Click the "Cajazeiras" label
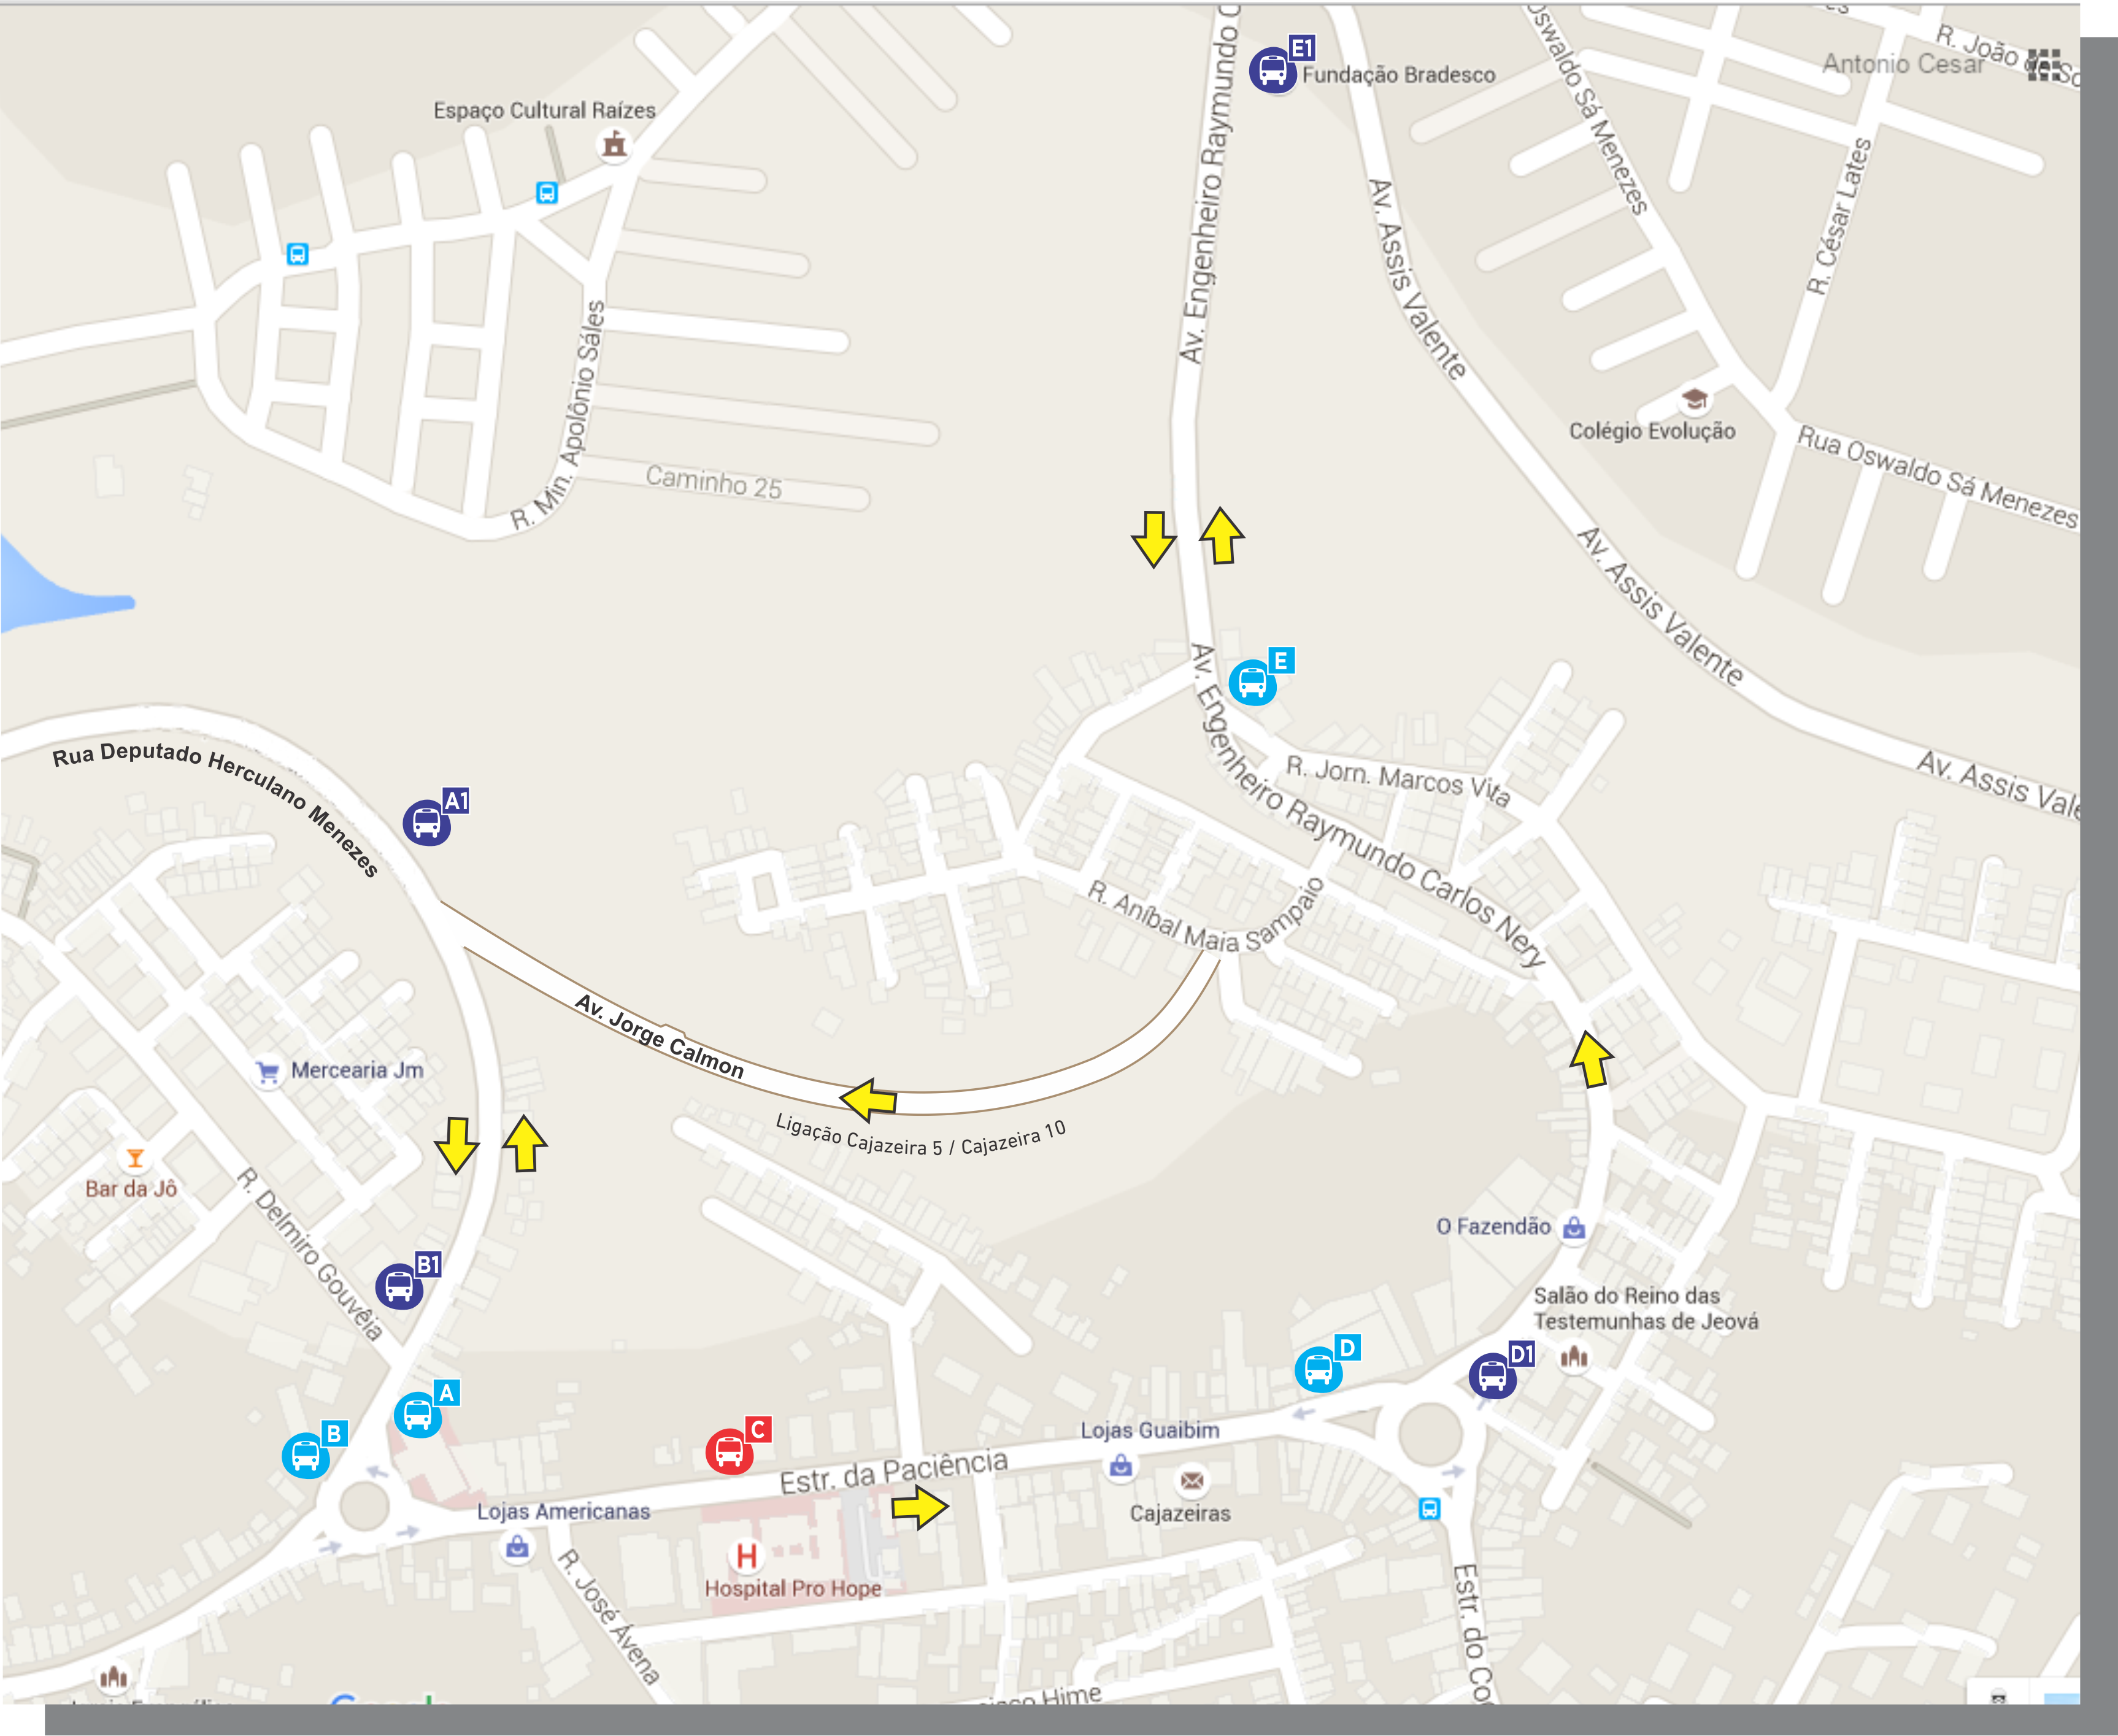Image resolution: width=2118 pixels, height=1736 pixels. (1180, 1514)
